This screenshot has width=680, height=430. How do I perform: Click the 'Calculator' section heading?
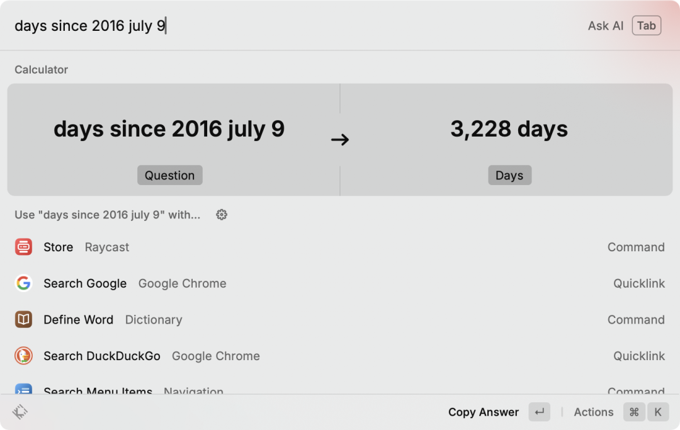[41, 69]
